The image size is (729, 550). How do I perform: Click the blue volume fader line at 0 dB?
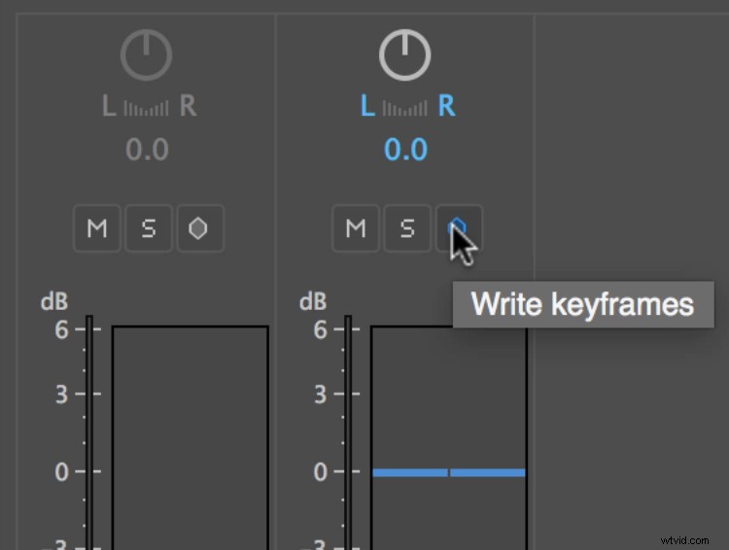(449, 472)
